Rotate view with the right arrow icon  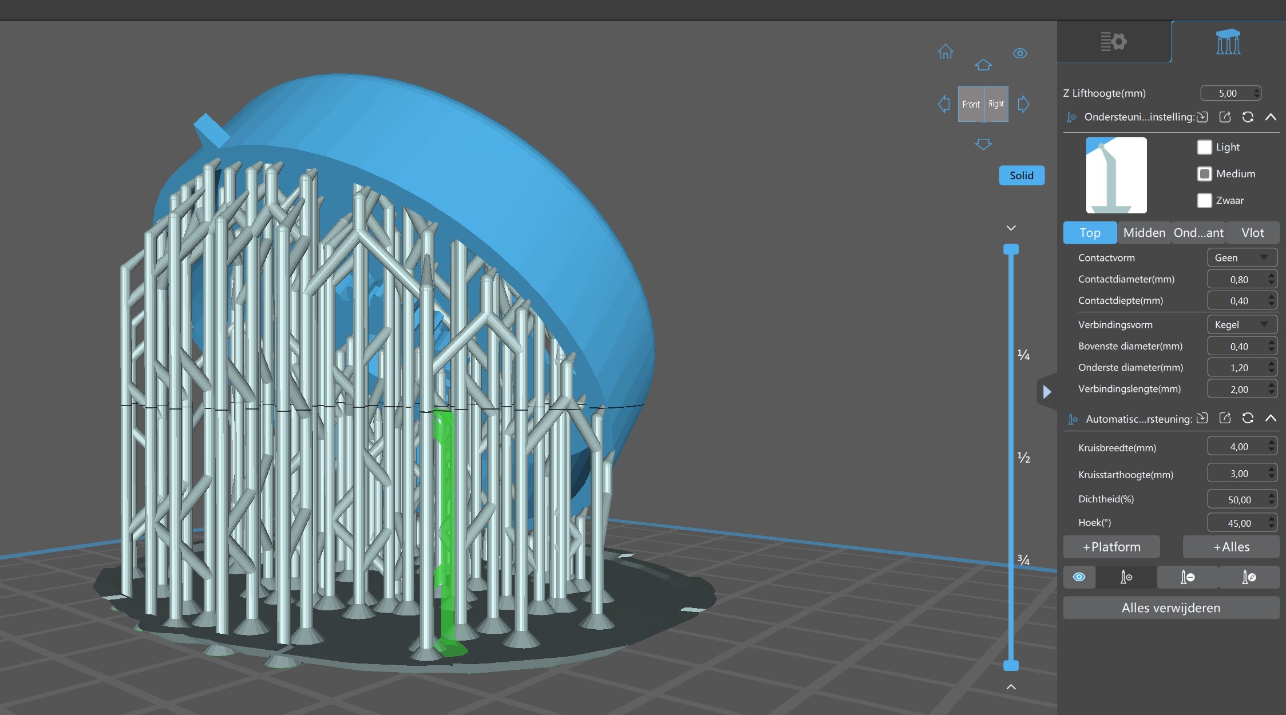(1024, 104)
